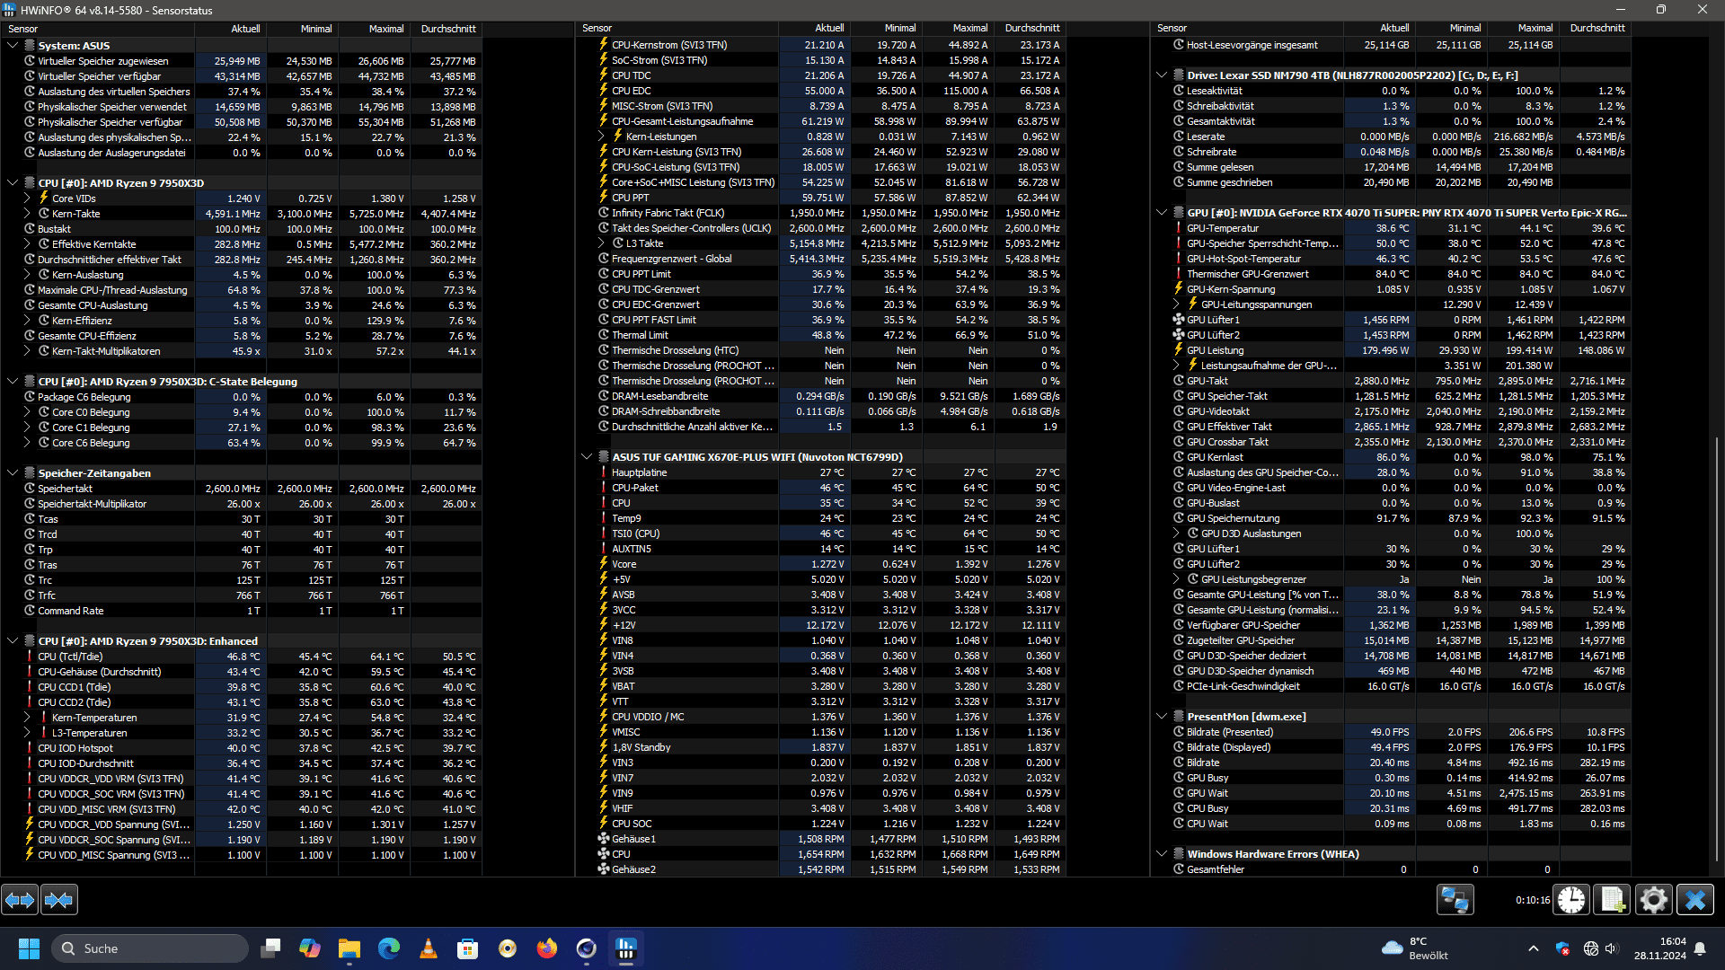Close sensors with the blue X button

(1695, 899)
